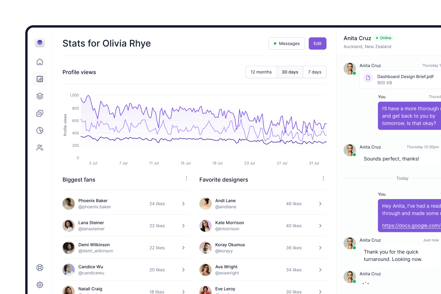Click the support lifebuoy icon
This screenshot has width=441, height=294.
coord(40,267)
